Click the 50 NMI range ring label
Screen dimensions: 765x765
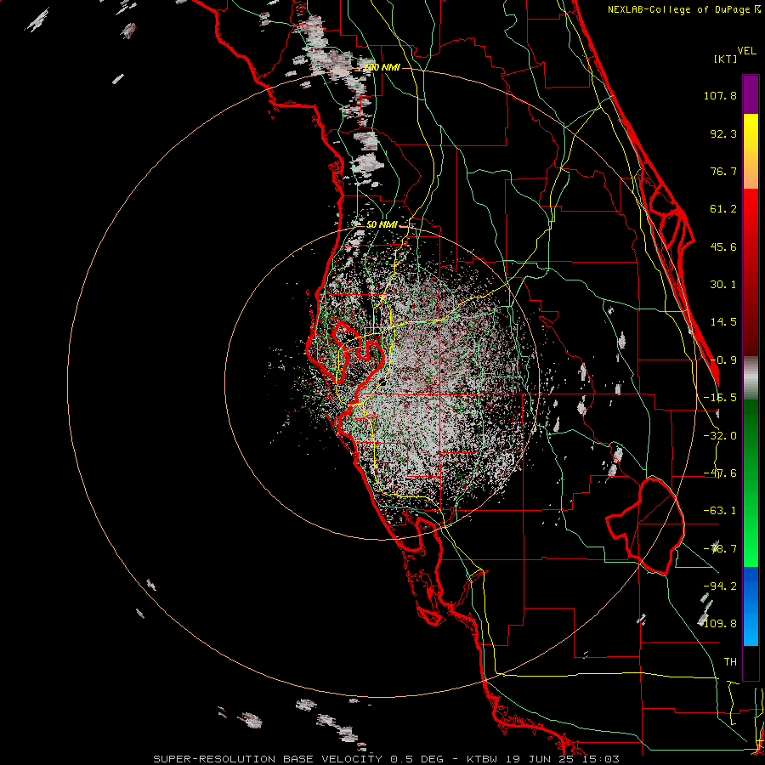382,224
